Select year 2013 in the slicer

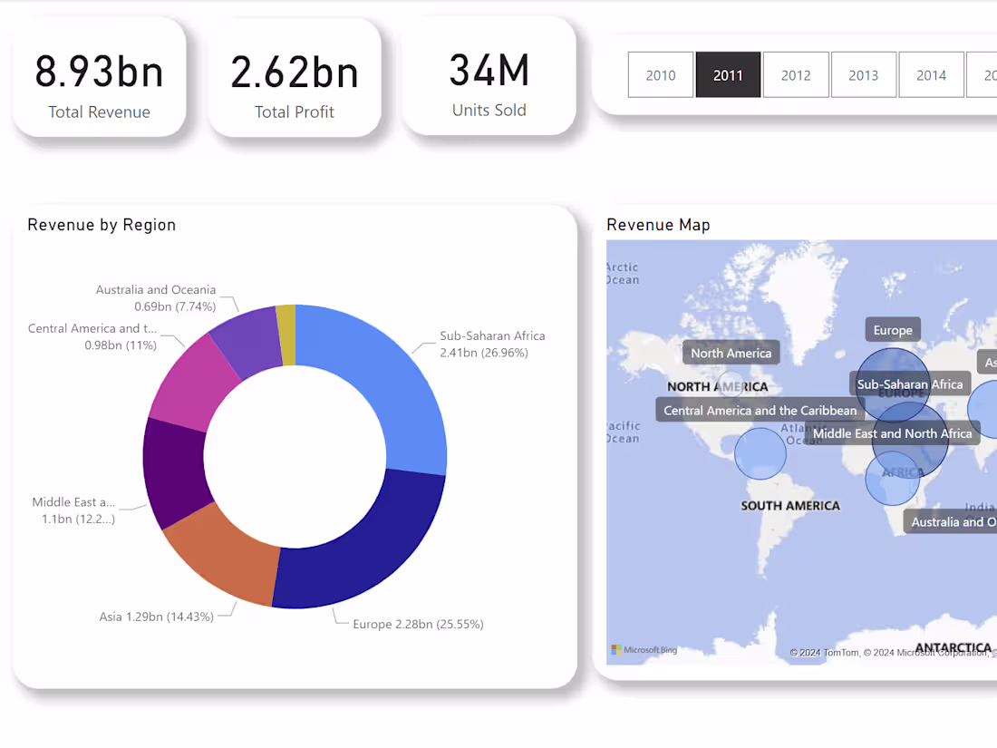(864, 74)
